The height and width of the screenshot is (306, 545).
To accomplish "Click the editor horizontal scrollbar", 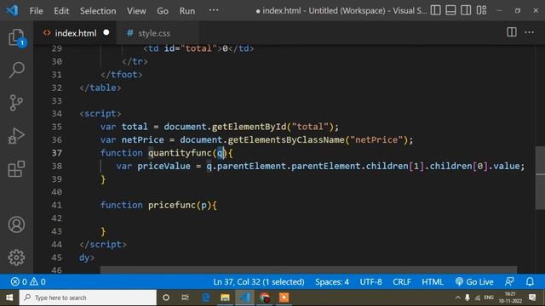I will coord(308,270).
